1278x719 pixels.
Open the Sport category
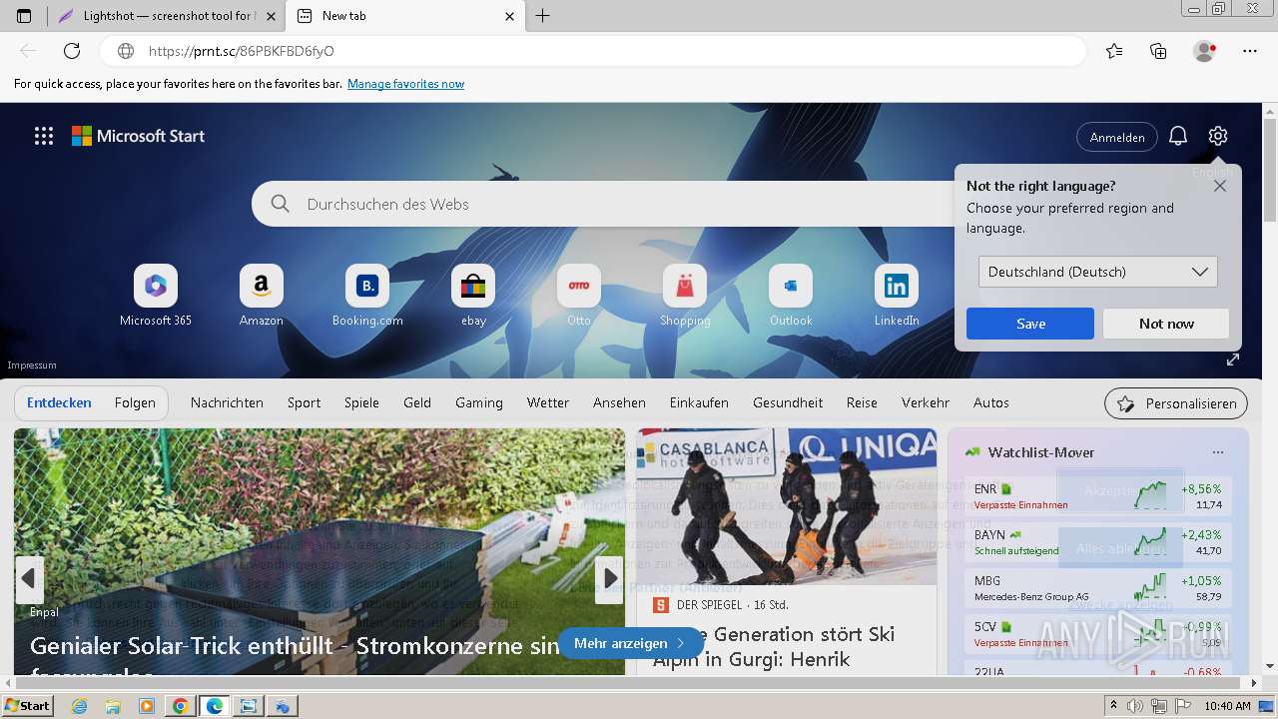click(304, 402)
